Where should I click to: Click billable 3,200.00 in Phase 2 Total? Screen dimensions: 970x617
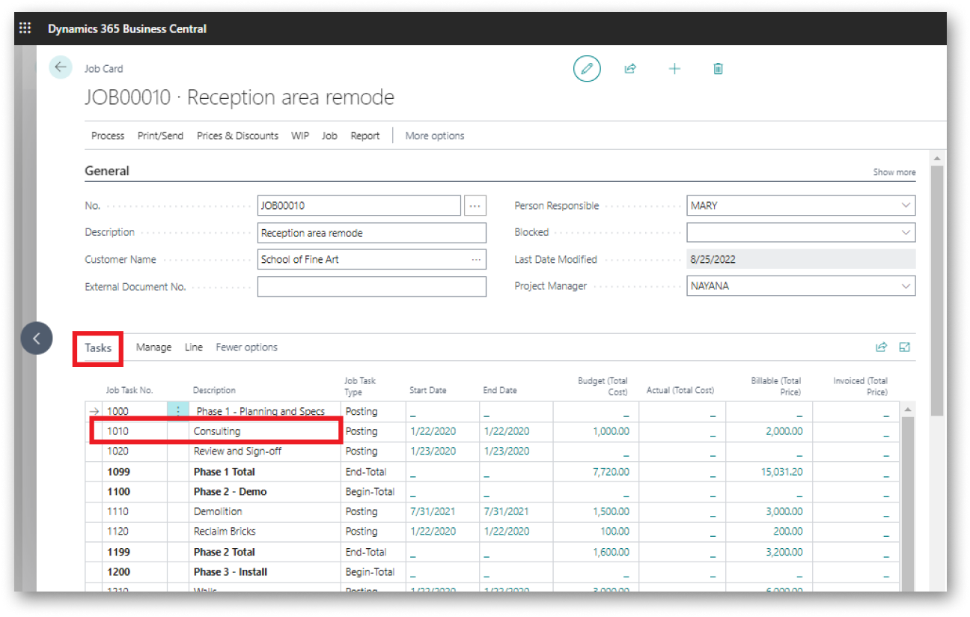click(x=784, y=552)
